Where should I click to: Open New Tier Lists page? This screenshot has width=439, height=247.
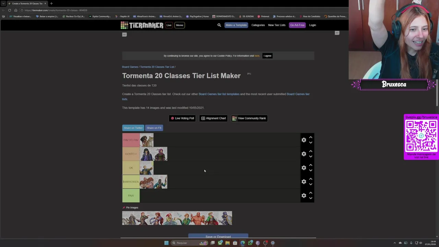pyautogui.click(x=277, y=25)
